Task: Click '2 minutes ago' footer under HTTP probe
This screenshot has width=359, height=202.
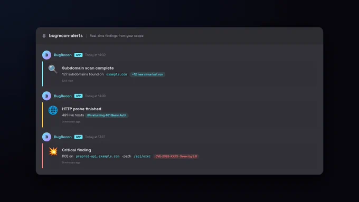Action: pos(71,122)
